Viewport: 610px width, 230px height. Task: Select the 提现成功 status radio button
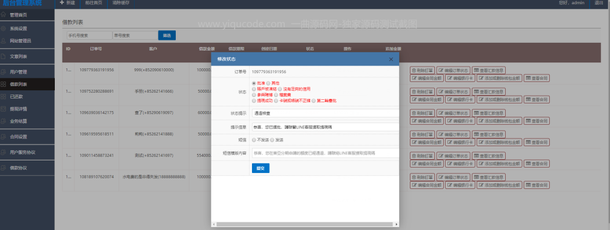pyautogui.click(x=254, y=100)
